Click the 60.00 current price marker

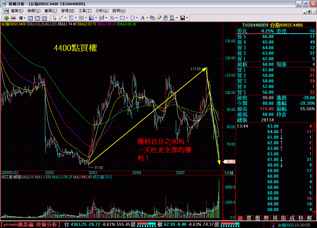(x=229, y=162)
